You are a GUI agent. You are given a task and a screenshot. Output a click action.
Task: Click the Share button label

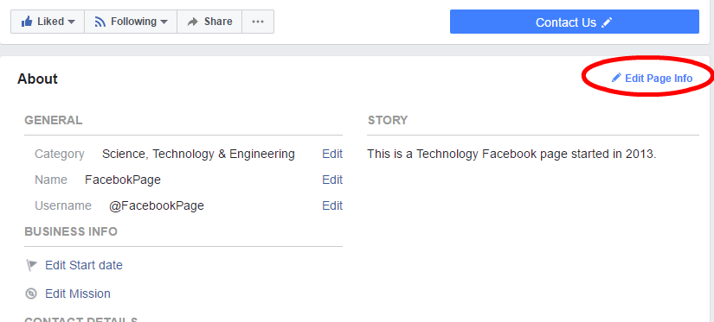tap(218, 22)
